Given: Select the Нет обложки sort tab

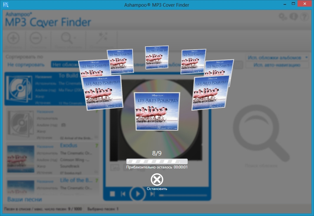Looking at the screenshot, I should 65,65.
